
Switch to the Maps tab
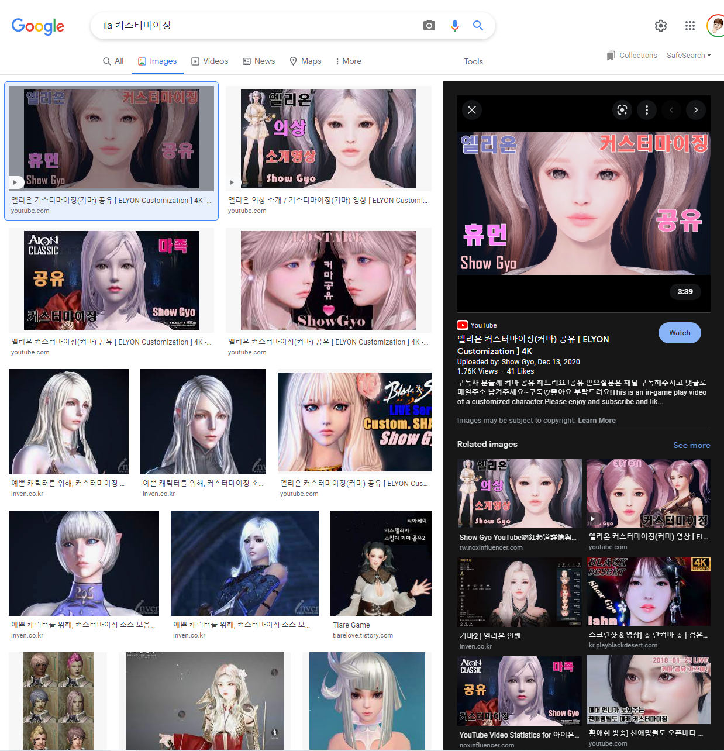305,61
